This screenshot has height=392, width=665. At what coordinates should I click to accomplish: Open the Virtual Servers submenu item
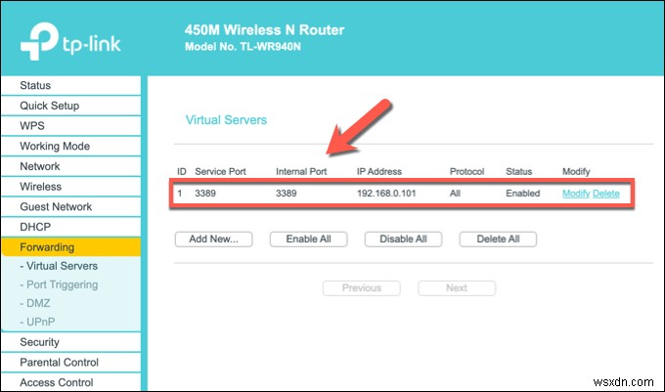click(59, 266)
